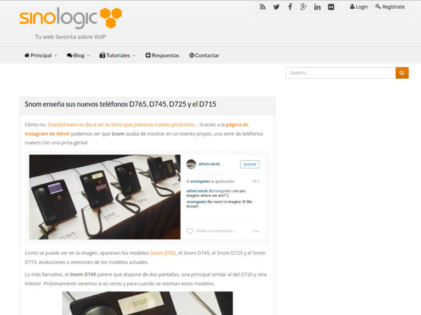Click the orange search magnifier button
Viewport: 421px width, 315px height.
pyautogui.click(x=402, y=73)
